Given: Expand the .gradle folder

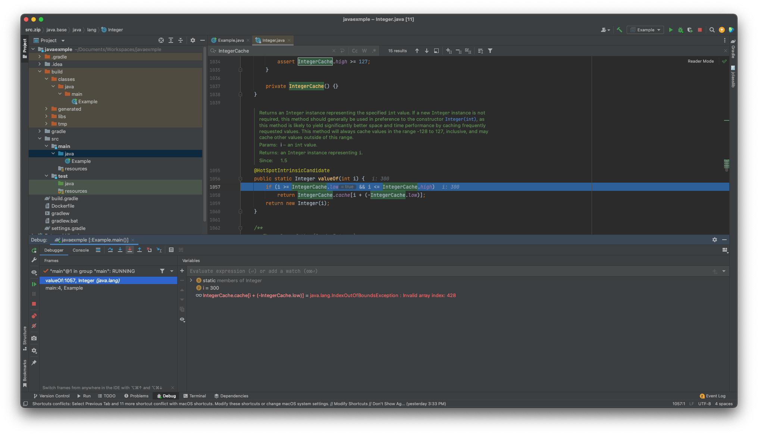Looking at the screenshot, I should click(x=40, y=57).
